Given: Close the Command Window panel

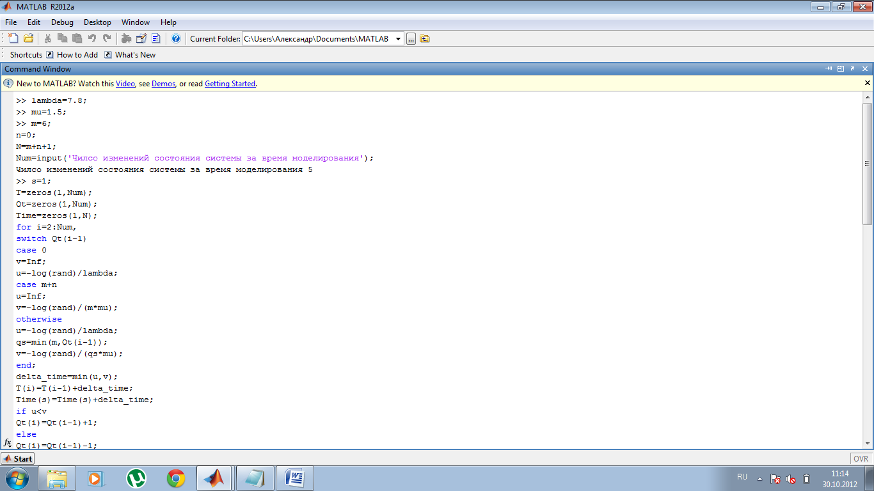Looking at the screenshot, I should point(865,68).
